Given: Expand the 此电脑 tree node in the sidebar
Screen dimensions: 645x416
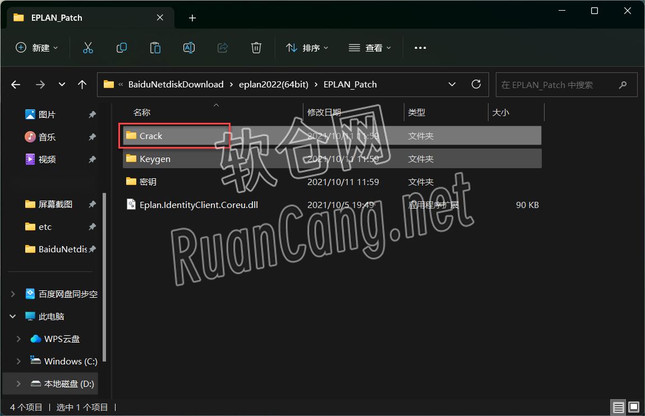Looking at the screenshot, I should [x=12, y=316].
